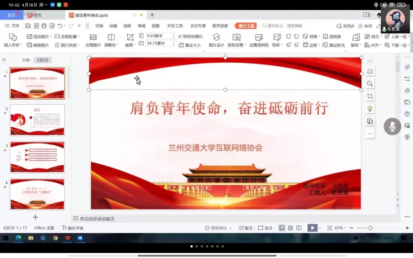The height and width of the screenshot is (258, 413).
Task: Click Reset Style (重设样式)
Action: point(334,45)
